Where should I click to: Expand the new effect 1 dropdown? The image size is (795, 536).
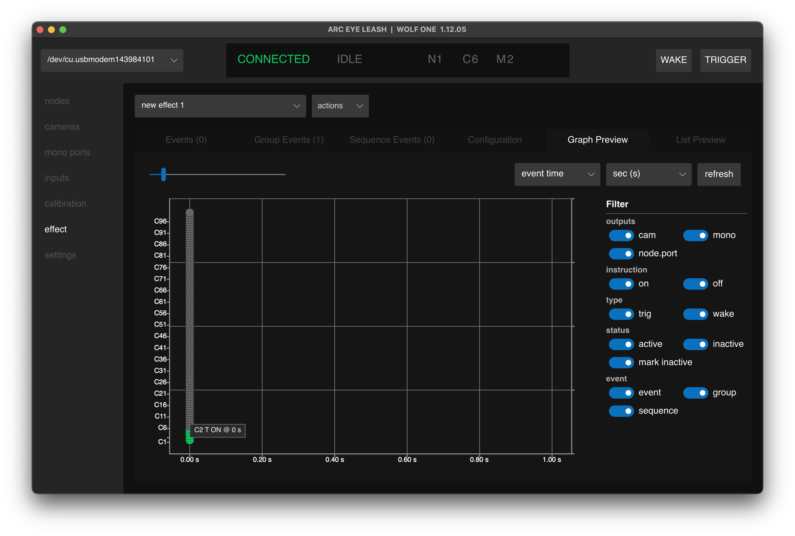(220, 106)
